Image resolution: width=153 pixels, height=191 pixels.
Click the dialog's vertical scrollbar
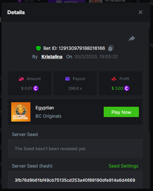(x=149, y=80)
